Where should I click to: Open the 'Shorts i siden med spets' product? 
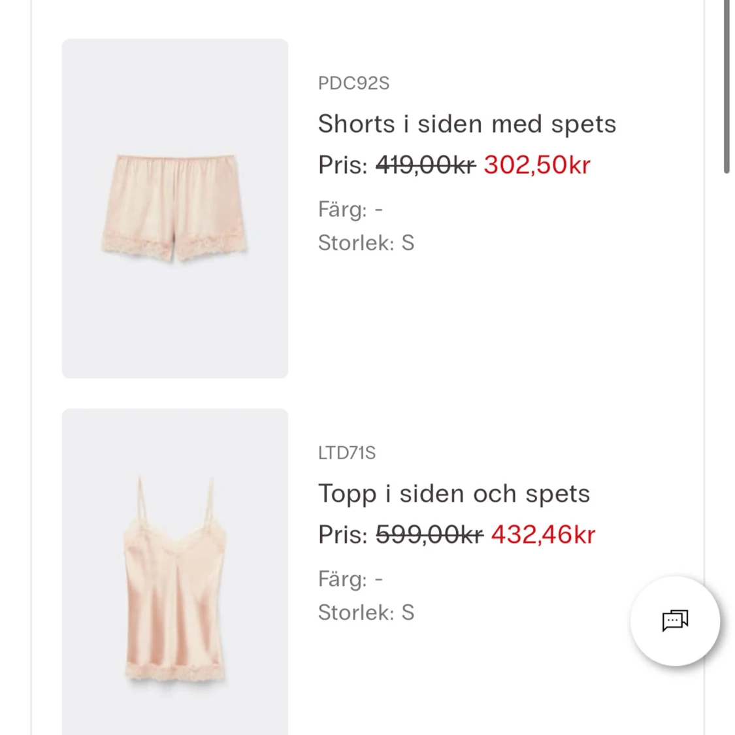click(466, 124)
